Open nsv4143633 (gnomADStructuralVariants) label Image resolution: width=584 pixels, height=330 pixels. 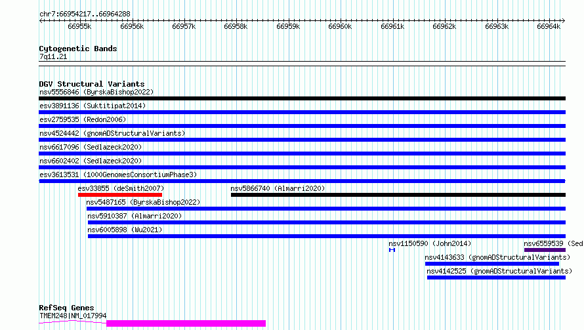click(x=497, y=257)
